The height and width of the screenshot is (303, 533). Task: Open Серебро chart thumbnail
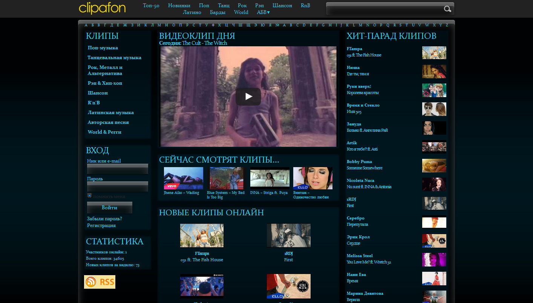[434, 222]
